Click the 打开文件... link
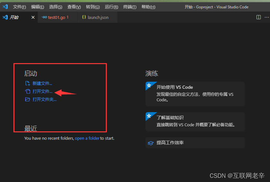The image size is (270, 182). pos(42,91)
